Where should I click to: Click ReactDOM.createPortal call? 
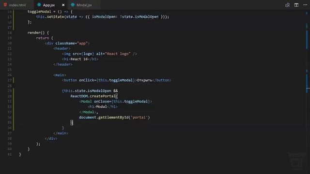click(93, 96)
